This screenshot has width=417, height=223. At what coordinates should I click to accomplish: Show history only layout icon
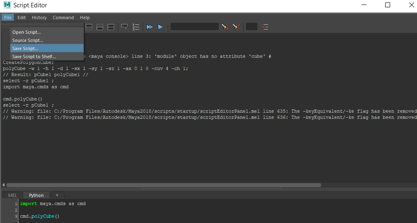[x=89, y=27]
